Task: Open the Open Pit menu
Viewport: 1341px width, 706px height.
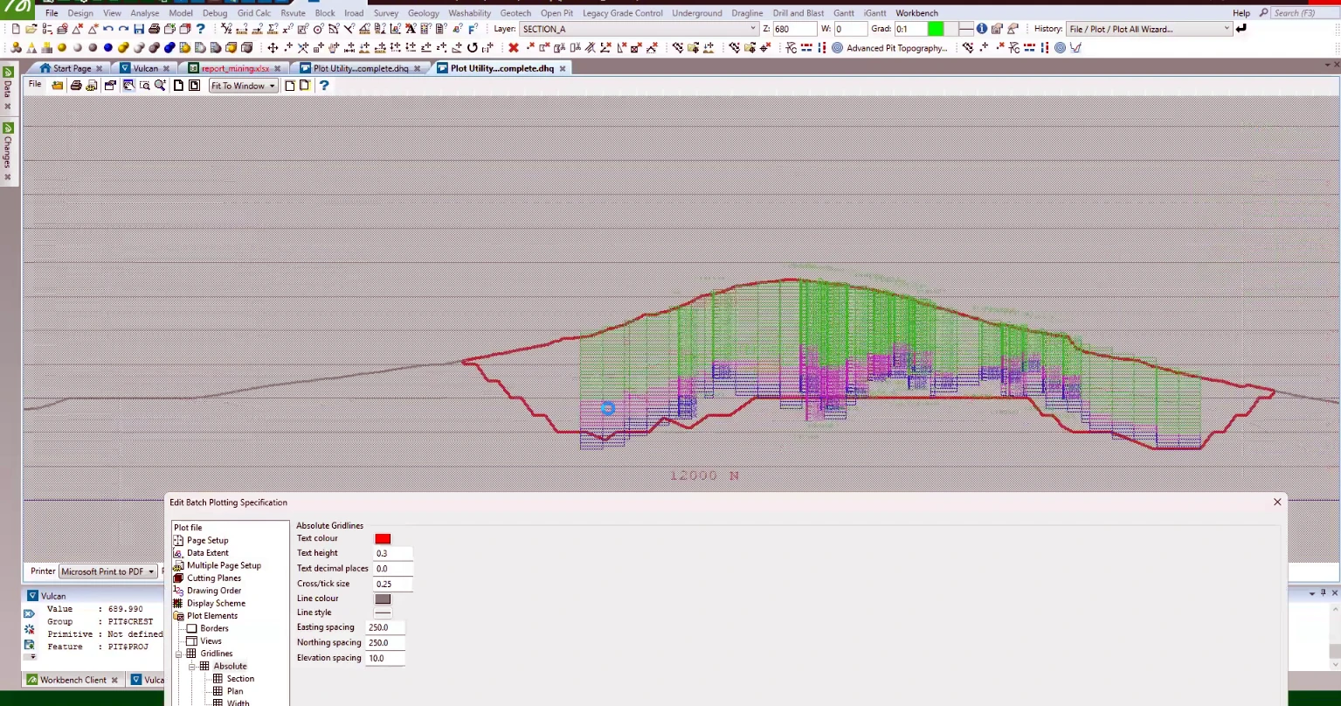Action: pos(556,13)
